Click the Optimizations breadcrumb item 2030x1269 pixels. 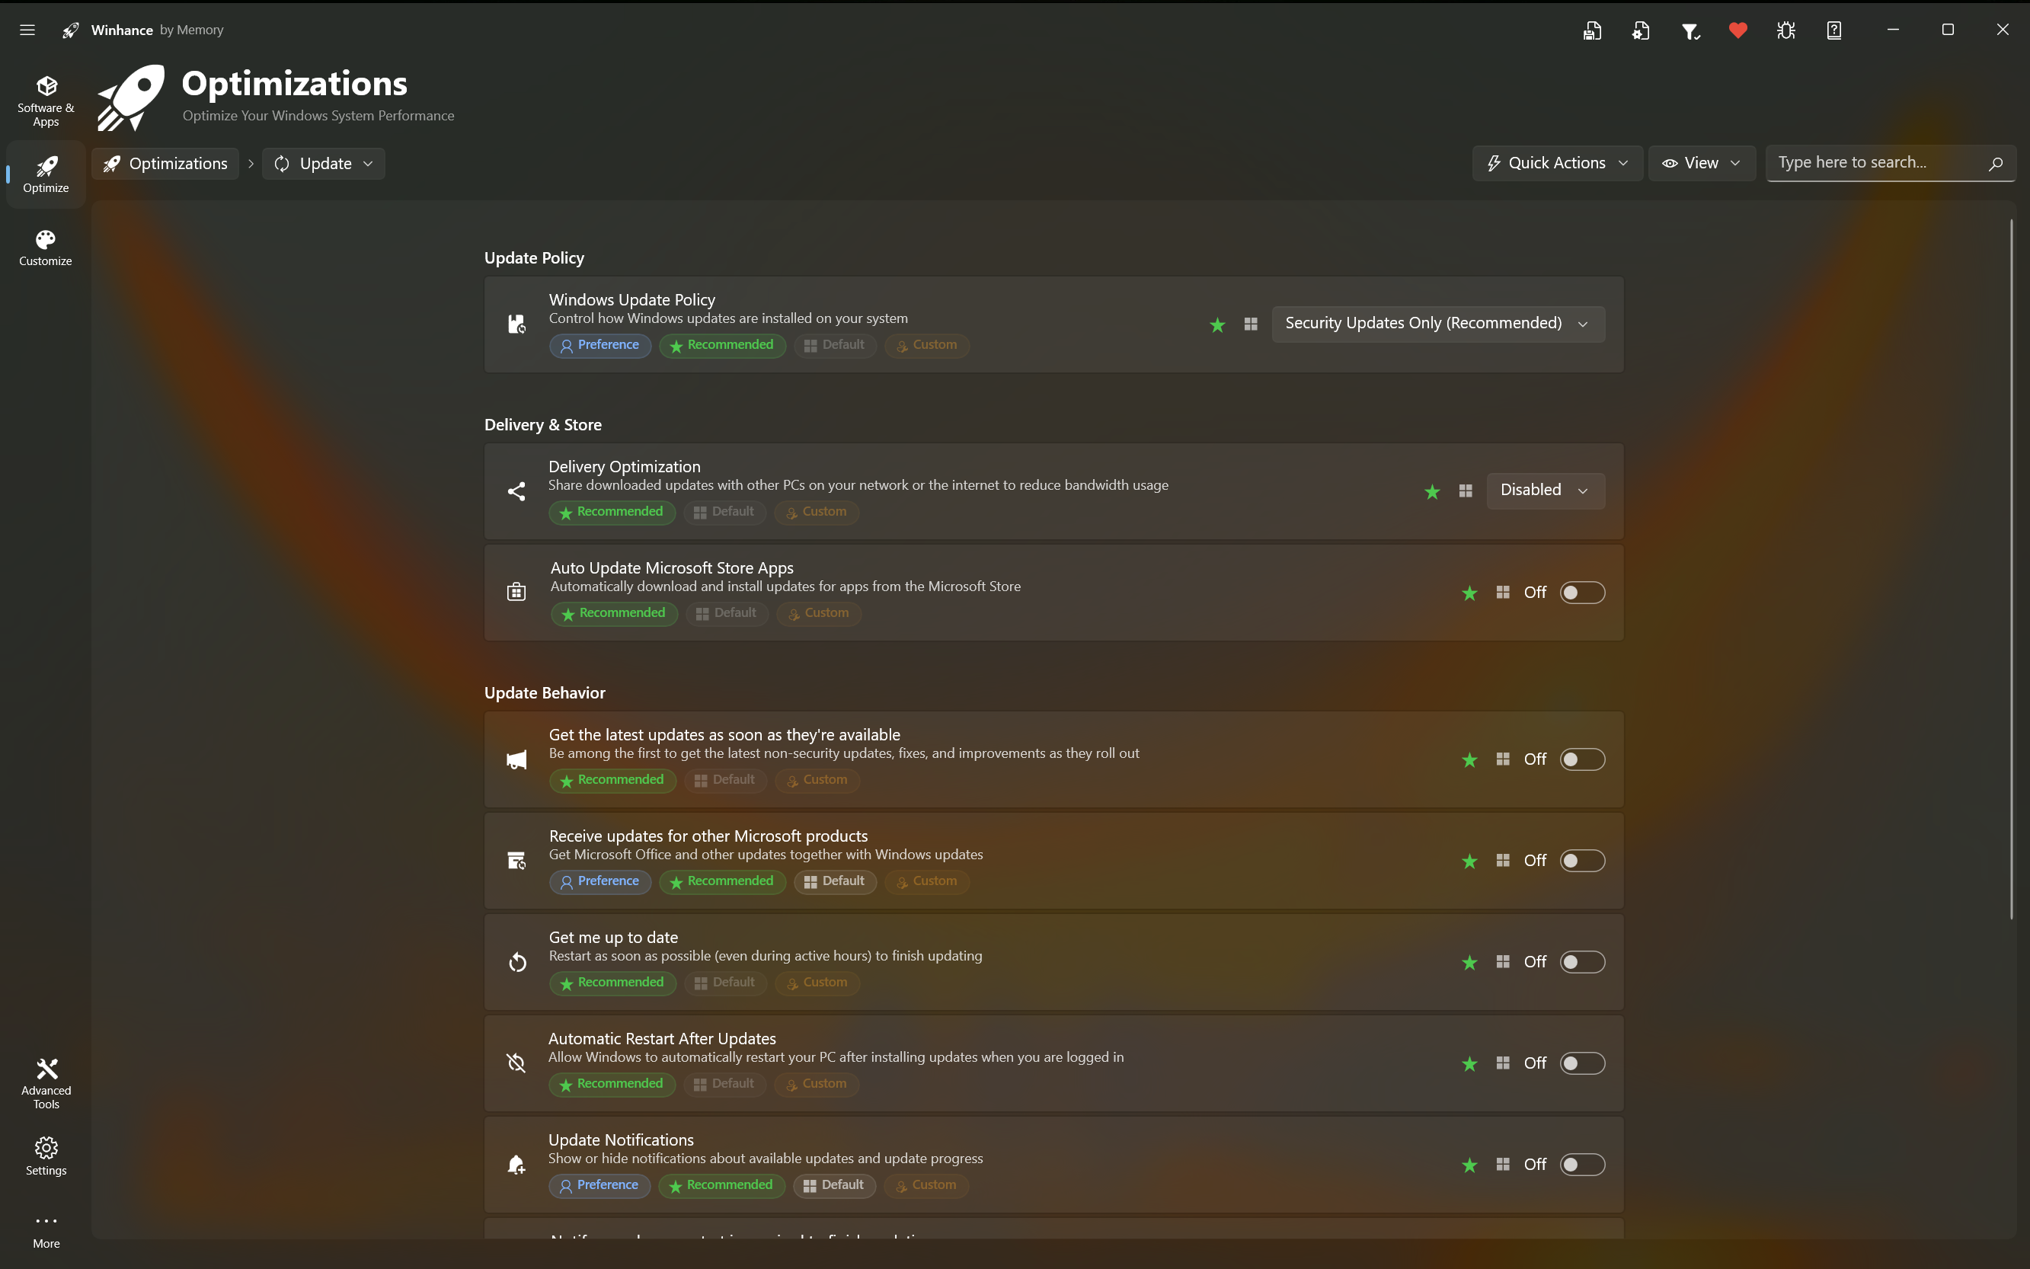pyautogui.click(x=166, y=164)
